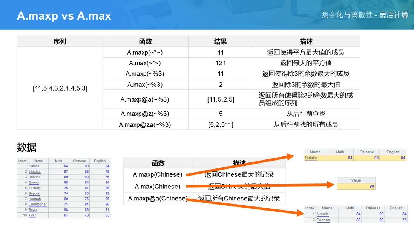
Task: Click the "Chinese" header in the yellow single-record result
Action: [x=367, y=152]
